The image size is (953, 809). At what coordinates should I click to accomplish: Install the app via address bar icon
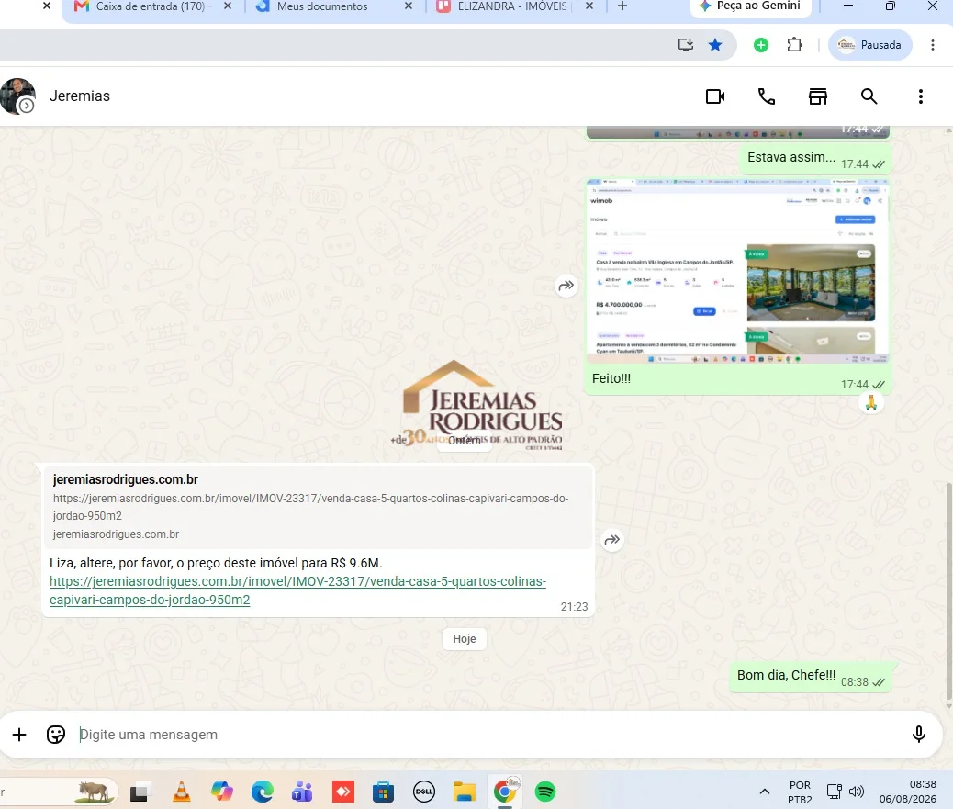tap(685, 44)
